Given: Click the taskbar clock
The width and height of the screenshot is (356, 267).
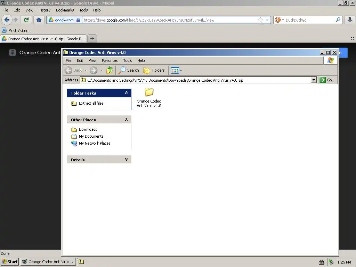Looking at the screenshot, I should pyautogui.click(x=344, y=262).
